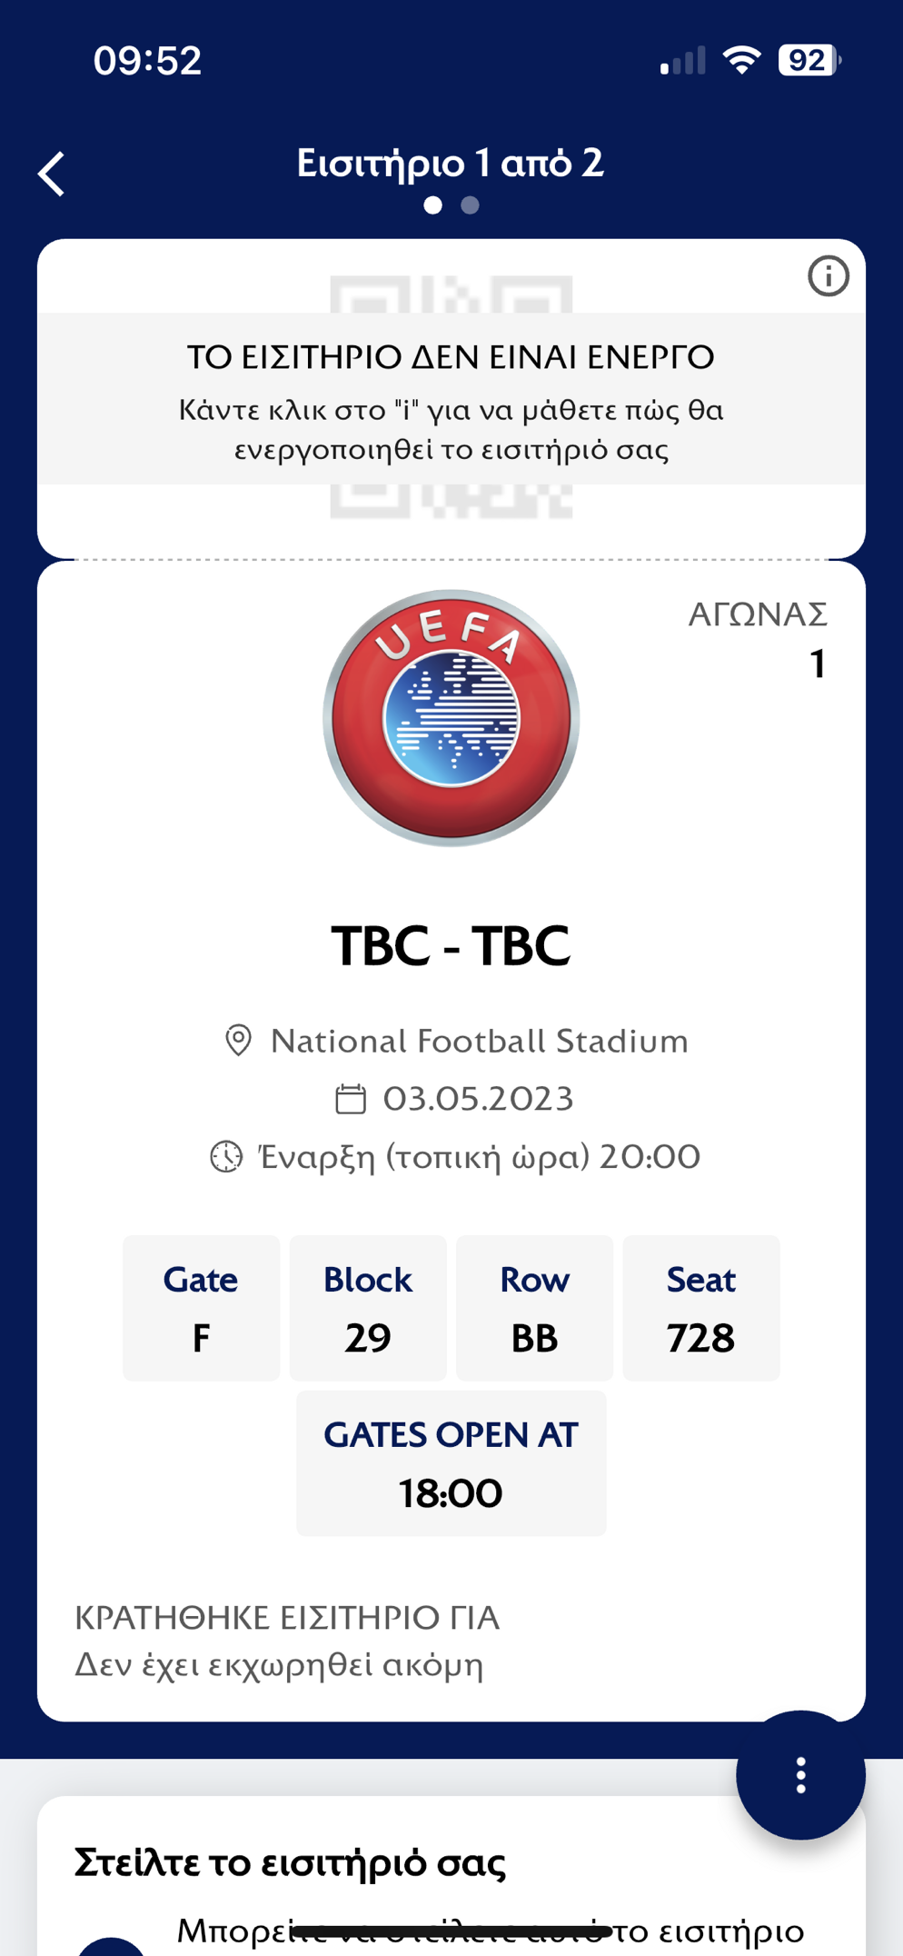Tap the calendar date icon

pyautogui.click(x=351, y=1099)
